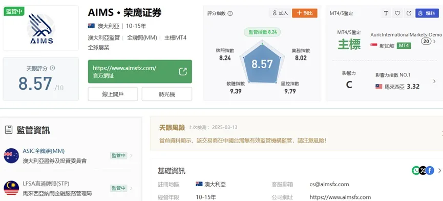Expand social links chevron beside Facebook icon

439,170
